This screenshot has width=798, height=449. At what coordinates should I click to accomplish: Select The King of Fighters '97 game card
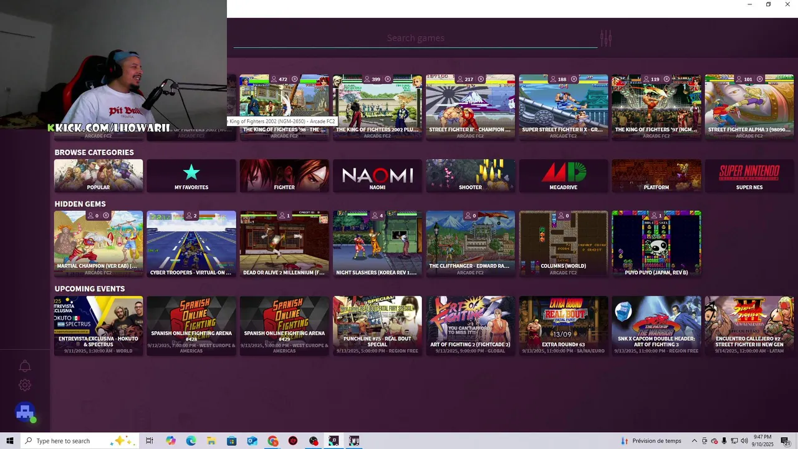656,107
